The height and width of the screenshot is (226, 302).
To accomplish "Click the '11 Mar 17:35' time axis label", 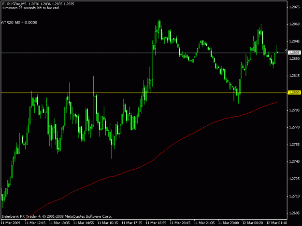I will tap(132, 223).
